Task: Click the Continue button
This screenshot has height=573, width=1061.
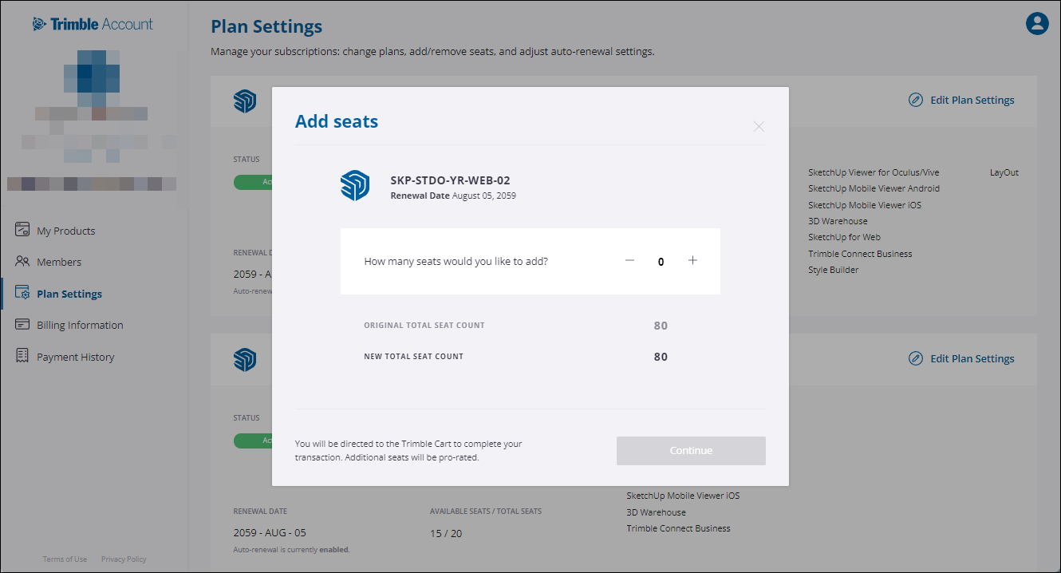Action: click(691, 450)
